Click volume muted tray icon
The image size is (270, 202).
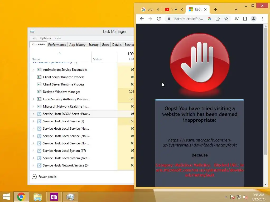pos(245,197)
